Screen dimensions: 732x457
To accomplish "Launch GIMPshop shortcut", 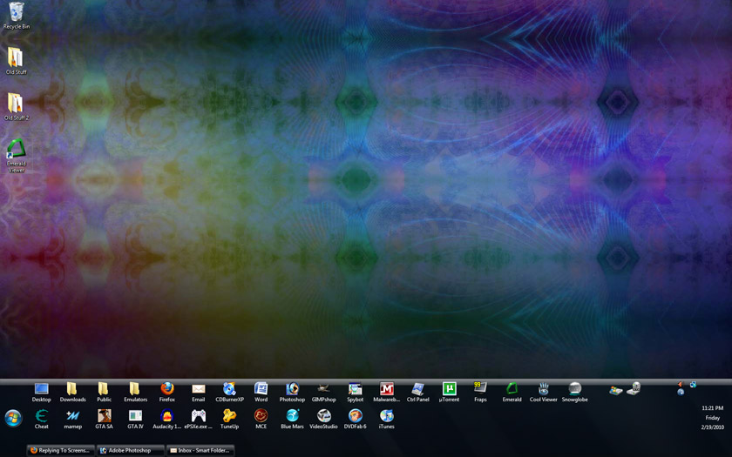I will [323, 393].
